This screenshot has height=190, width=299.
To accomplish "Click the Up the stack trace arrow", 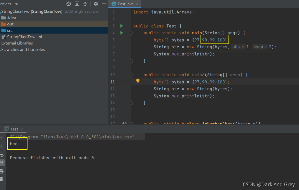I will coord(2,138).
